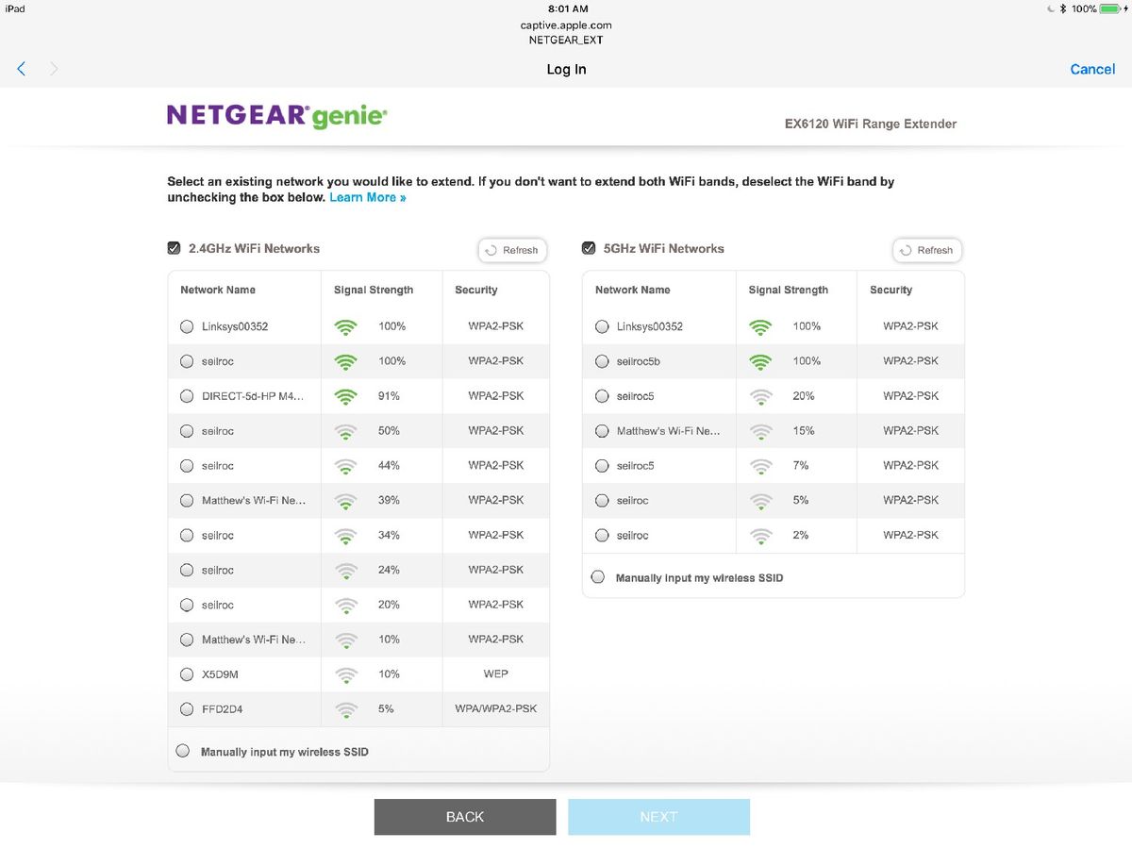Tap Cancel in the top right corner
Image resolution: width=1132 pixels, height=848 pixels.
click(1091, 69)
